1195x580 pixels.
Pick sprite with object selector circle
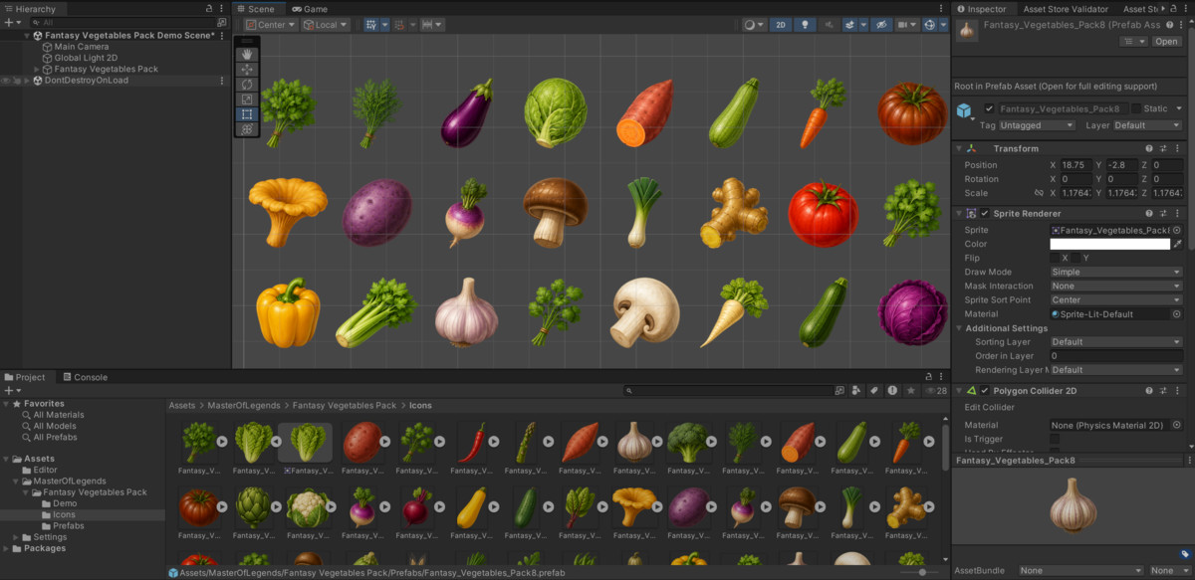click(1176, 230)
